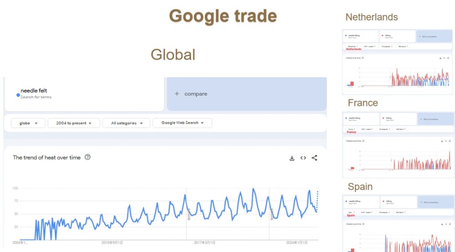Click the share icon in Spain chart
This screenshot has height=252, width=455.
tap(450, 224)
